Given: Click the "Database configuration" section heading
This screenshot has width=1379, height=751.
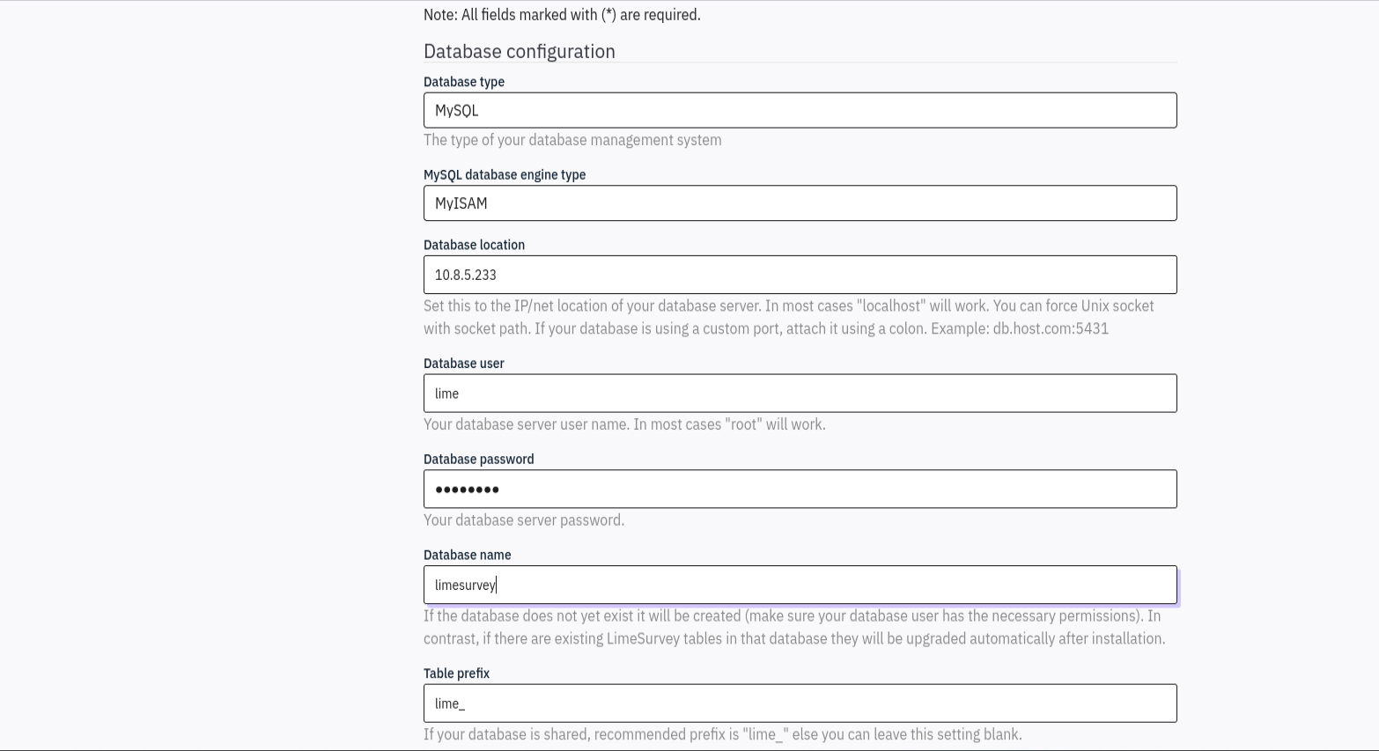Looking at the screenshot, I should point(520,51).
